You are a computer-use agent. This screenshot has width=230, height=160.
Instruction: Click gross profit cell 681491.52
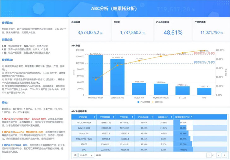tap(125, 122)
